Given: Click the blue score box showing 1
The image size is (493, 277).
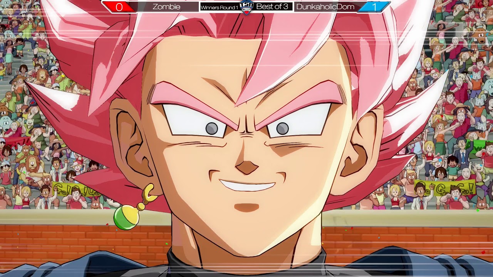Looking at the screenshot, I should pyautogui.click(x=374, y=7).
